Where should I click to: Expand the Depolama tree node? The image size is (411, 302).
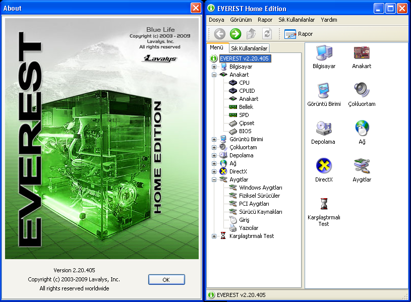[x=214, y=155]
